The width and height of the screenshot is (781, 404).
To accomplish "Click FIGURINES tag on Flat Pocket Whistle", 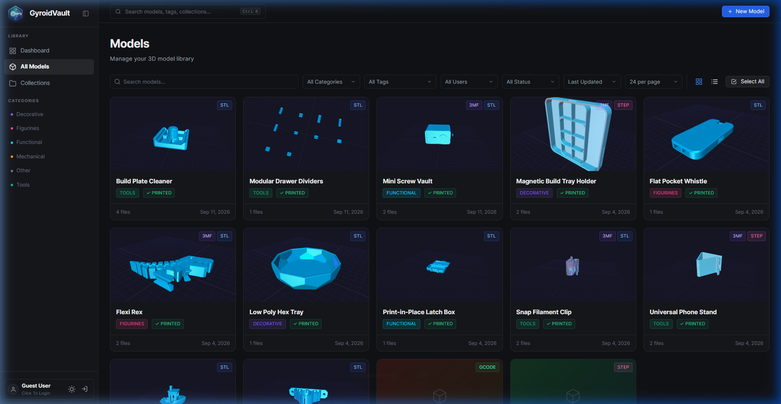I will pyautogui.click(x=665, y=193).
